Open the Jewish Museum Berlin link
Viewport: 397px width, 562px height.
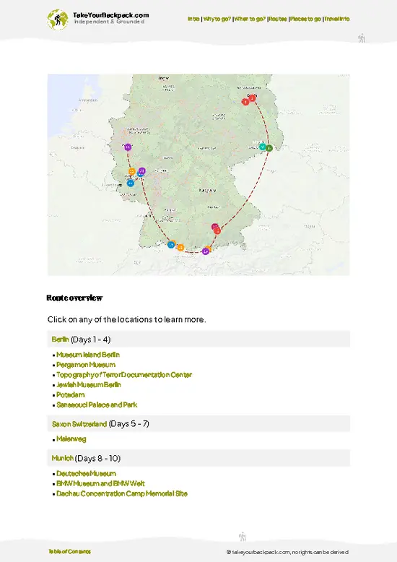click(89, 384)
